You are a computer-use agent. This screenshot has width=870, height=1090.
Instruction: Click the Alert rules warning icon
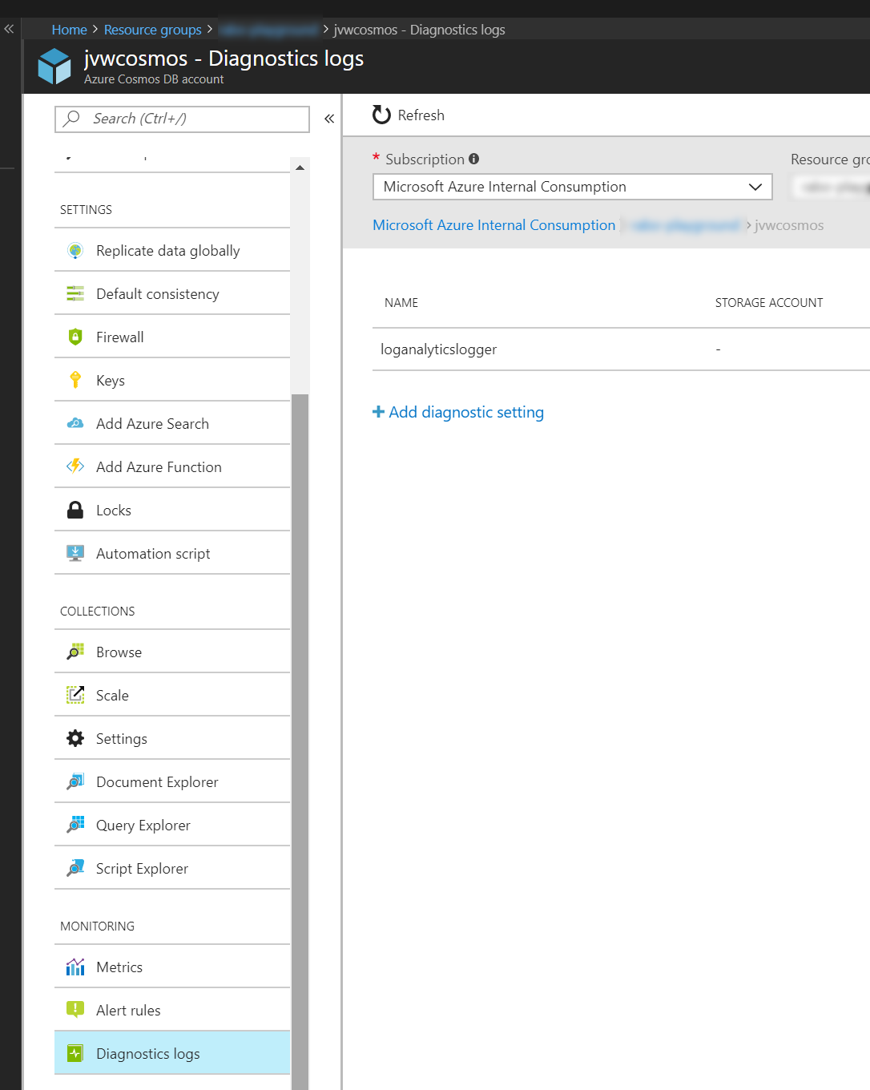click(75, 1010)
